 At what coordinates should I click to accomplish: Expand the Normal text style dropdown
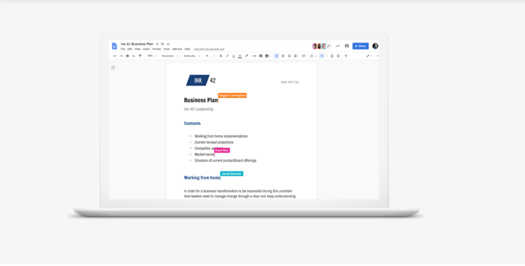(169, 56)
